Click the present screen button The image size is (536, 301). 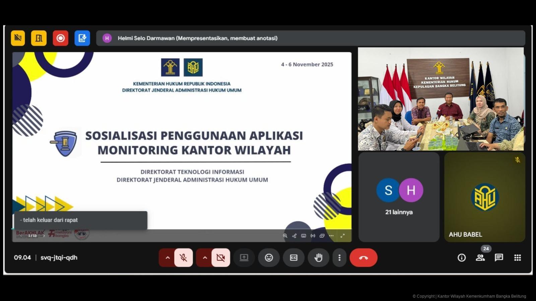(x=244, y=258)
